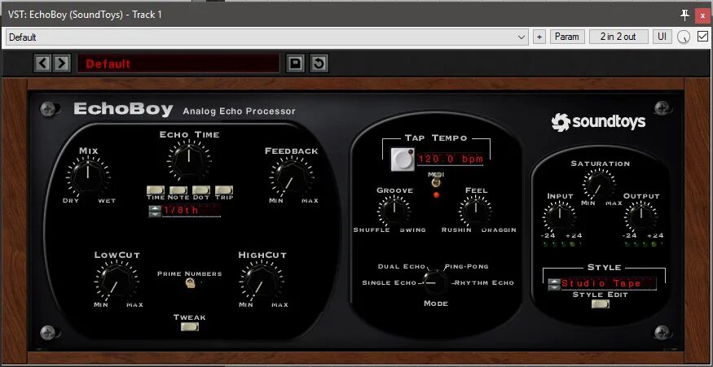Click the Tap Tempo pad button
Image resolution: width=713 pixels, height=367 pixels.
pos(403,159)
